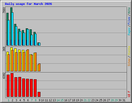Click the cyan files bar for day 6
The width and height of the screenshot is (132, 103).
(28, 37)
